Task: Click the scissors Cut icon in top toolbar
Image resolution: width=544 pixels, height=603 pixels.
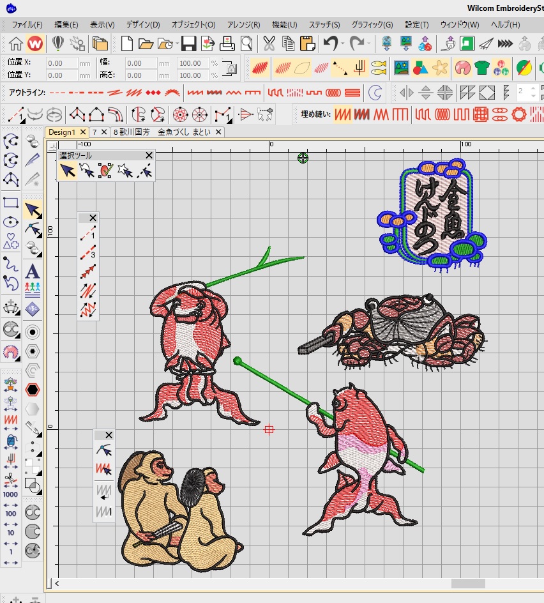Action: [269, 43]
